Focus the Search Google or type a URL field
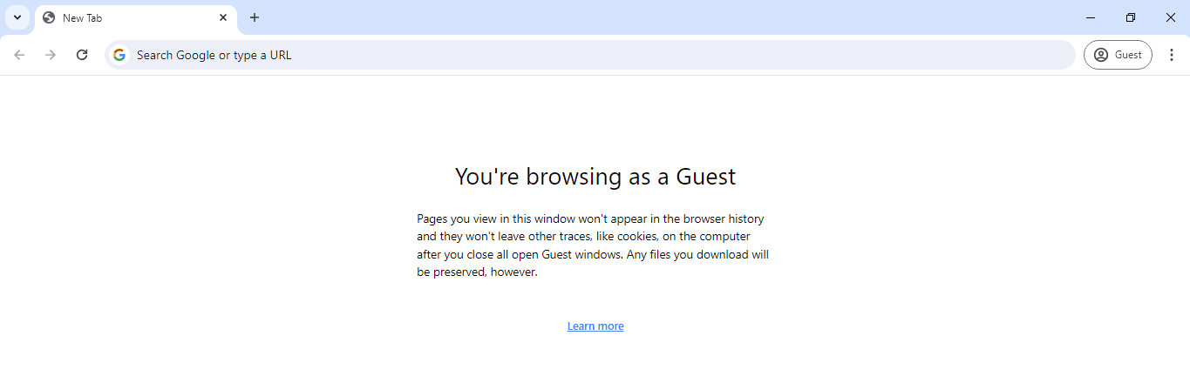Image resolution: width=1190 pixels, height=383 pixels. (593, 55)
